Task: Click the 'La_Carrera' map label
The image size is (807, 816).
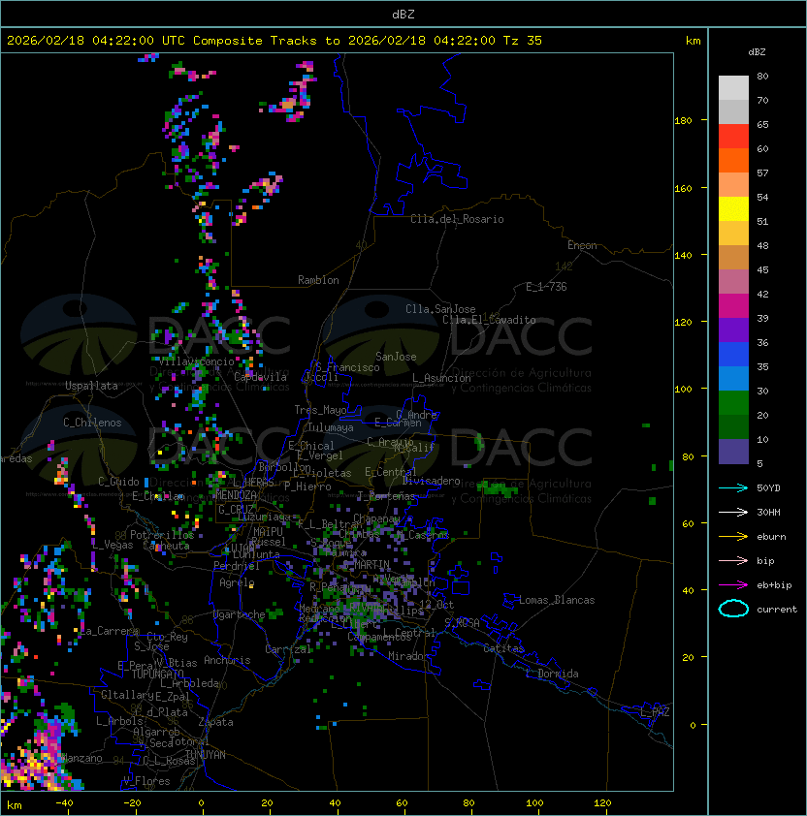Action: tap(108, 631)
